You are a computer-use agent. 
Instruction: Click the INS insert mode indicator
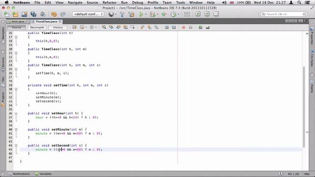pos(307,174)
